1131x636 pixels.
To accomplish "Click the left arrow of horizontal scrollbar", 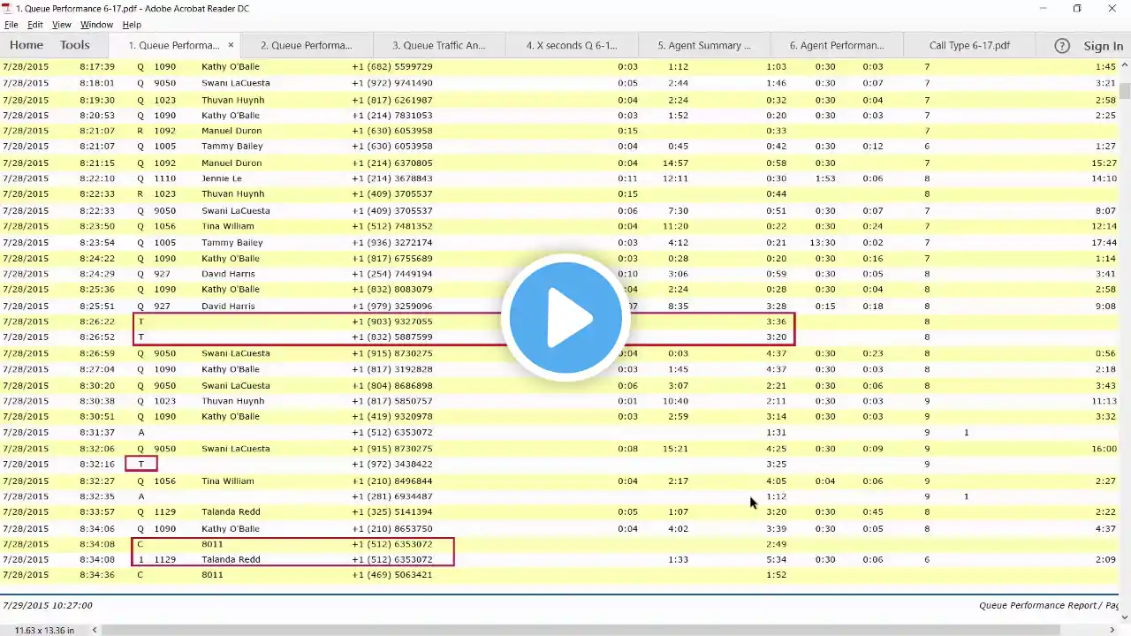I will [x=96, y=630].
